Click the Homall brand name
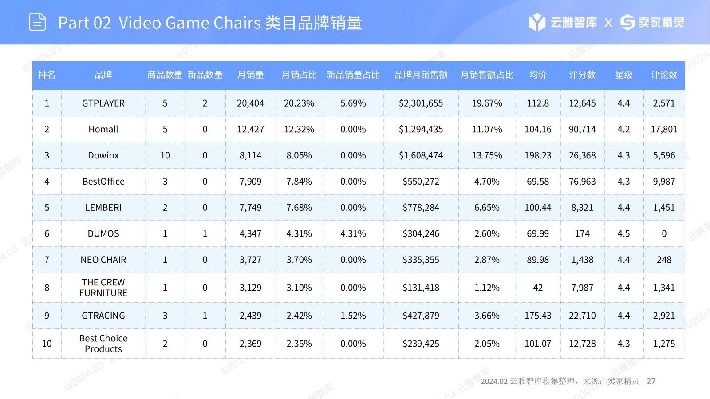Viewport: 710px width, 399px height. pos(103,130)
